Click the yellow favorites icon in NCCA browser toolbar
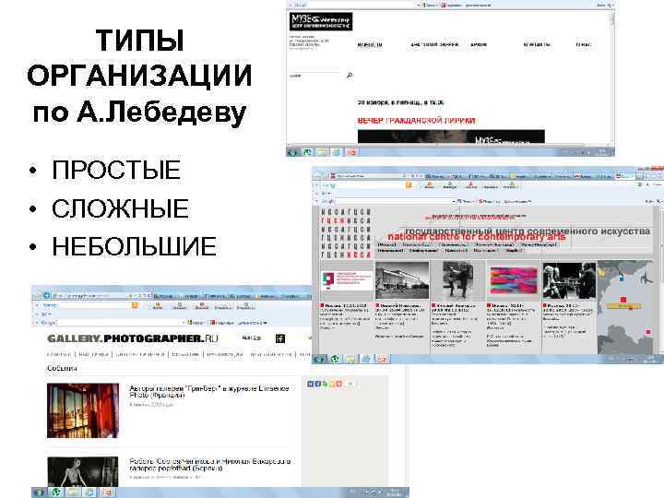664x498 pixels. tap(409, 185)
